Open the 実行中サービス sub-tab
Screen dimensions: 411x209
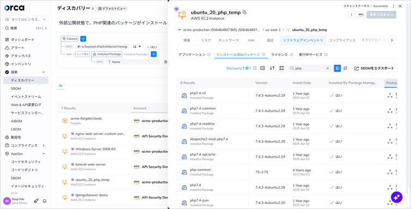[x=311, y=54]
